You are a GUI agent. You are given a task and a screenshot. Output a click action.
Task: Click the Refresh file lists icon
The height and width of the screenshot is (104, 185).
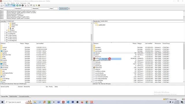[17, 5]
